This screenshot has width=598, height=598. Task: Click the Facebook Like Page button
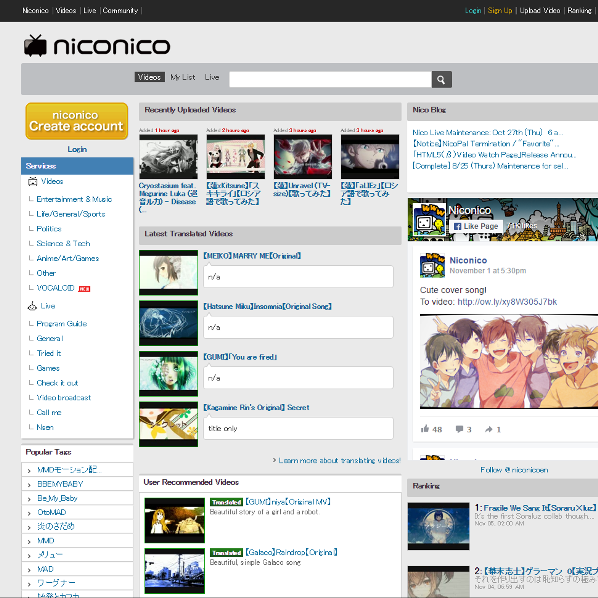pos(476,226)
